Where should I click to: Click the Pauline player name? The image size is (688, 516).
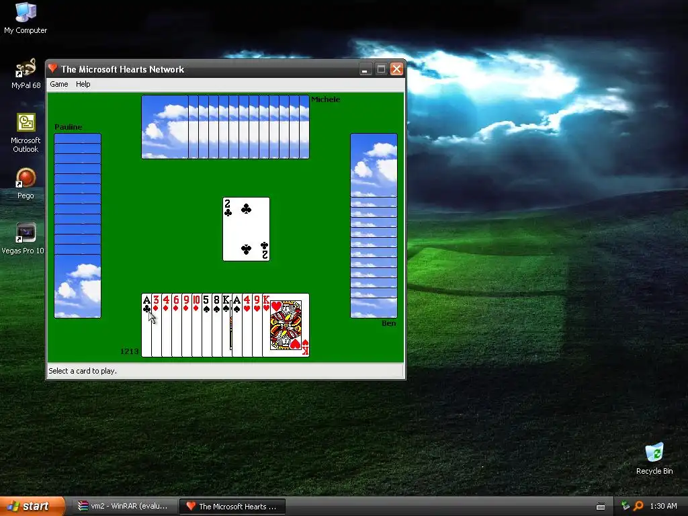(68, 127)
